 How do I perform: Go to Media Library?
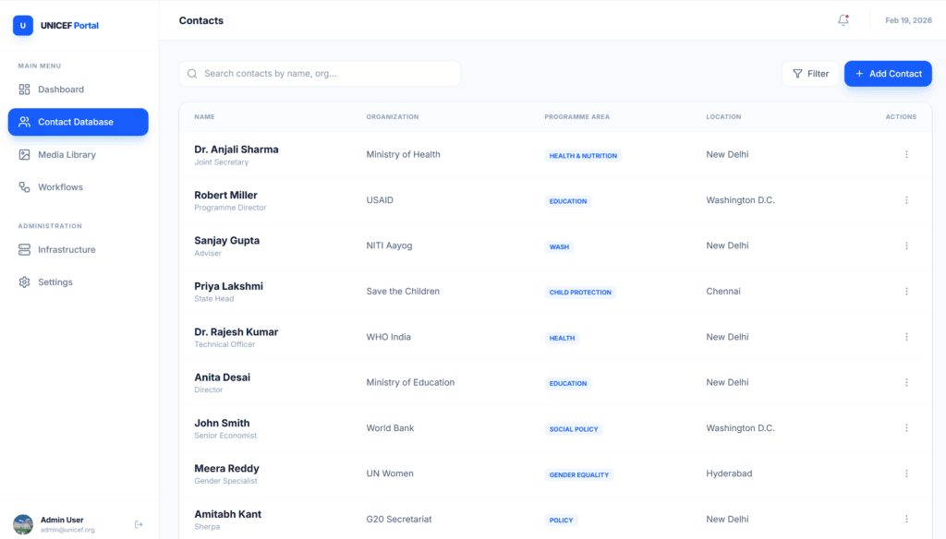tap(67, 155)
